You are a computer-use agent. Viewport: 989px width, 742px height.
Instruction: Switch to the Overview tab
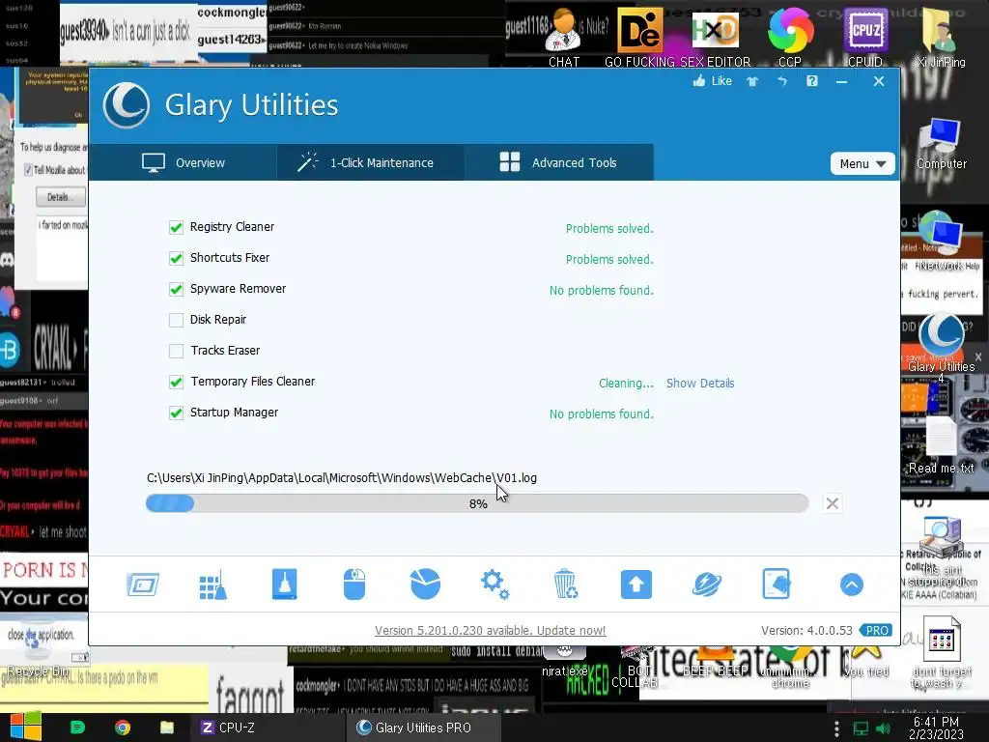(183, 162)
